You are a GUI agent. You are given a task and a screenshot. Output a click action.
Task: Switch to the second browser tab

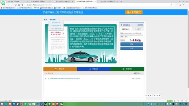tap(40, 1)
